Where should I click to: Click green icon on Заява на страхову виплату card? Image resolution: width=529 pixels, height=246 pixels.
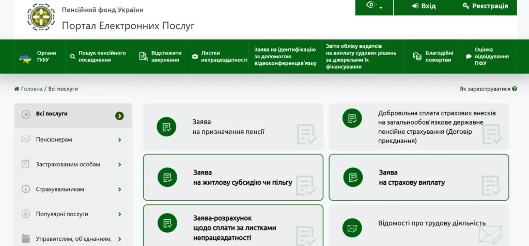pos(353,177)
